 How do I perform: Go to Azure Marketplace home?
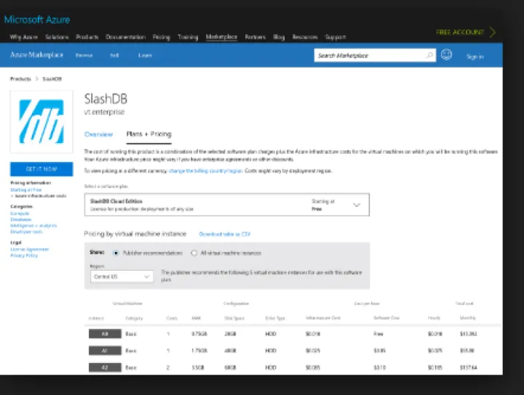(37, 54)
